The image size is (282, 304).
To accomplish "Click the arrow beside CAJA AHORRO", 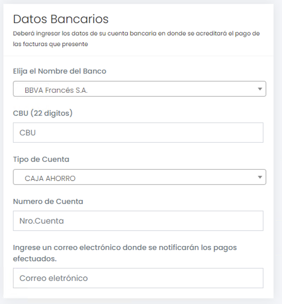I will (260, 177).
